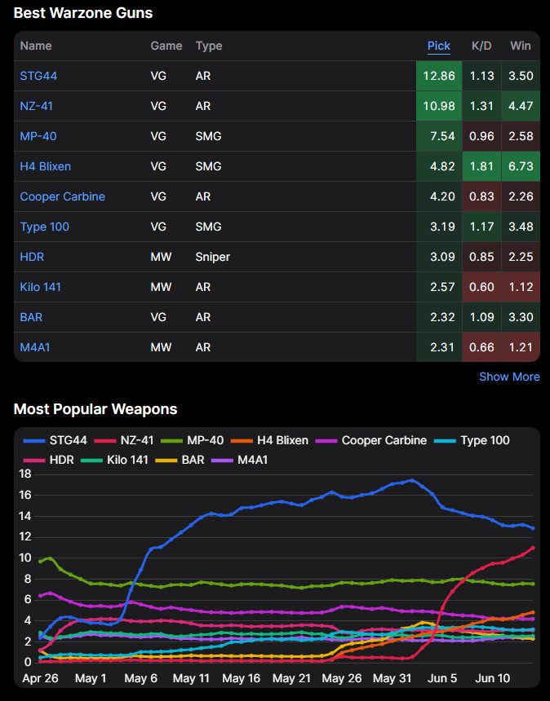Open the Kilo 141 weapon link
The height and width of the screenshot is (701, 550).
pyautogui.click(x=40, y=287)
